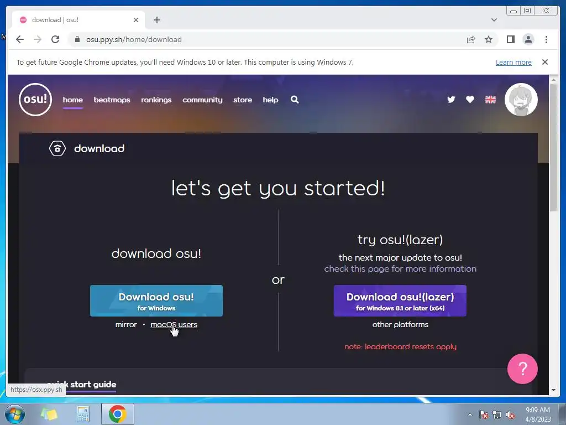Show hidden tray icons arrow
This screenshot has width=566, height=425.
pos(470,414)
